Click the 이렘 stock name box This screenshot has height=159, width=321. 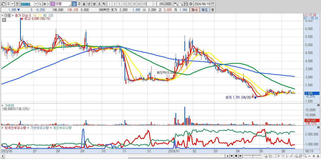[x=61, y=4]
